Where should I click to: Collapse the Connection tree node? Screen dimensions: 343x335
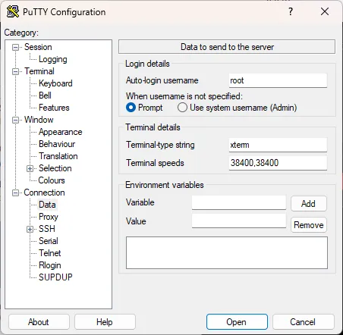[x=16, y=193]
